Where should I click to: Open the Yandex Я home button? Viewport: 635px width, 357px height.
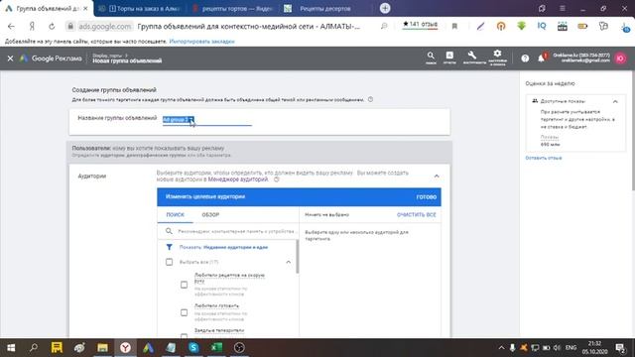32,27
